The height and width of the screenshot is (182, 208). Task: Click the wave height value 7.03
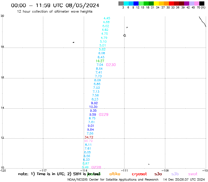[96, 88]
